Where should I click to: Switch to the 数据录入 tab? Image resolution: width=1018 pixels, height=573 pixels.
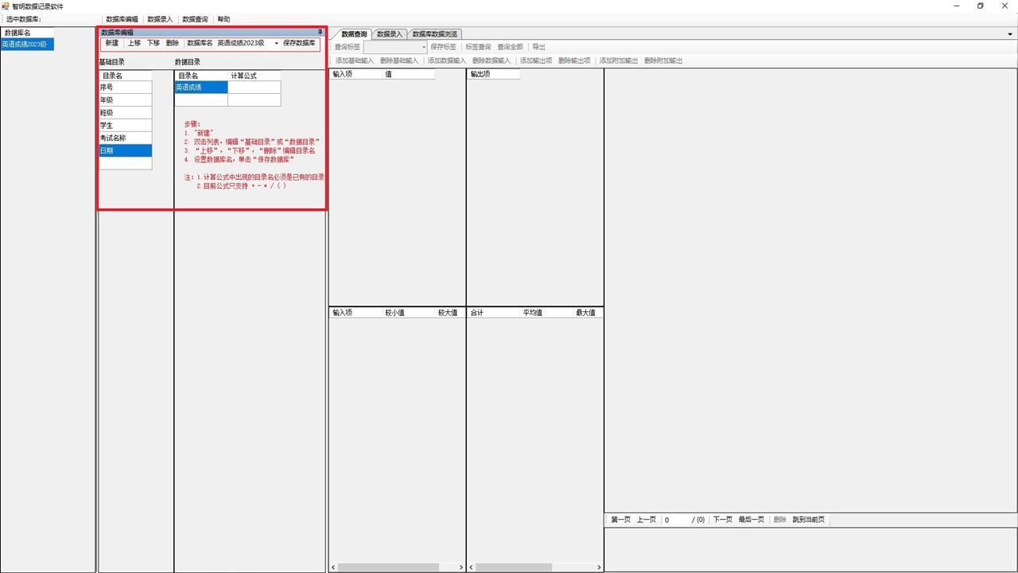point(390,34)
